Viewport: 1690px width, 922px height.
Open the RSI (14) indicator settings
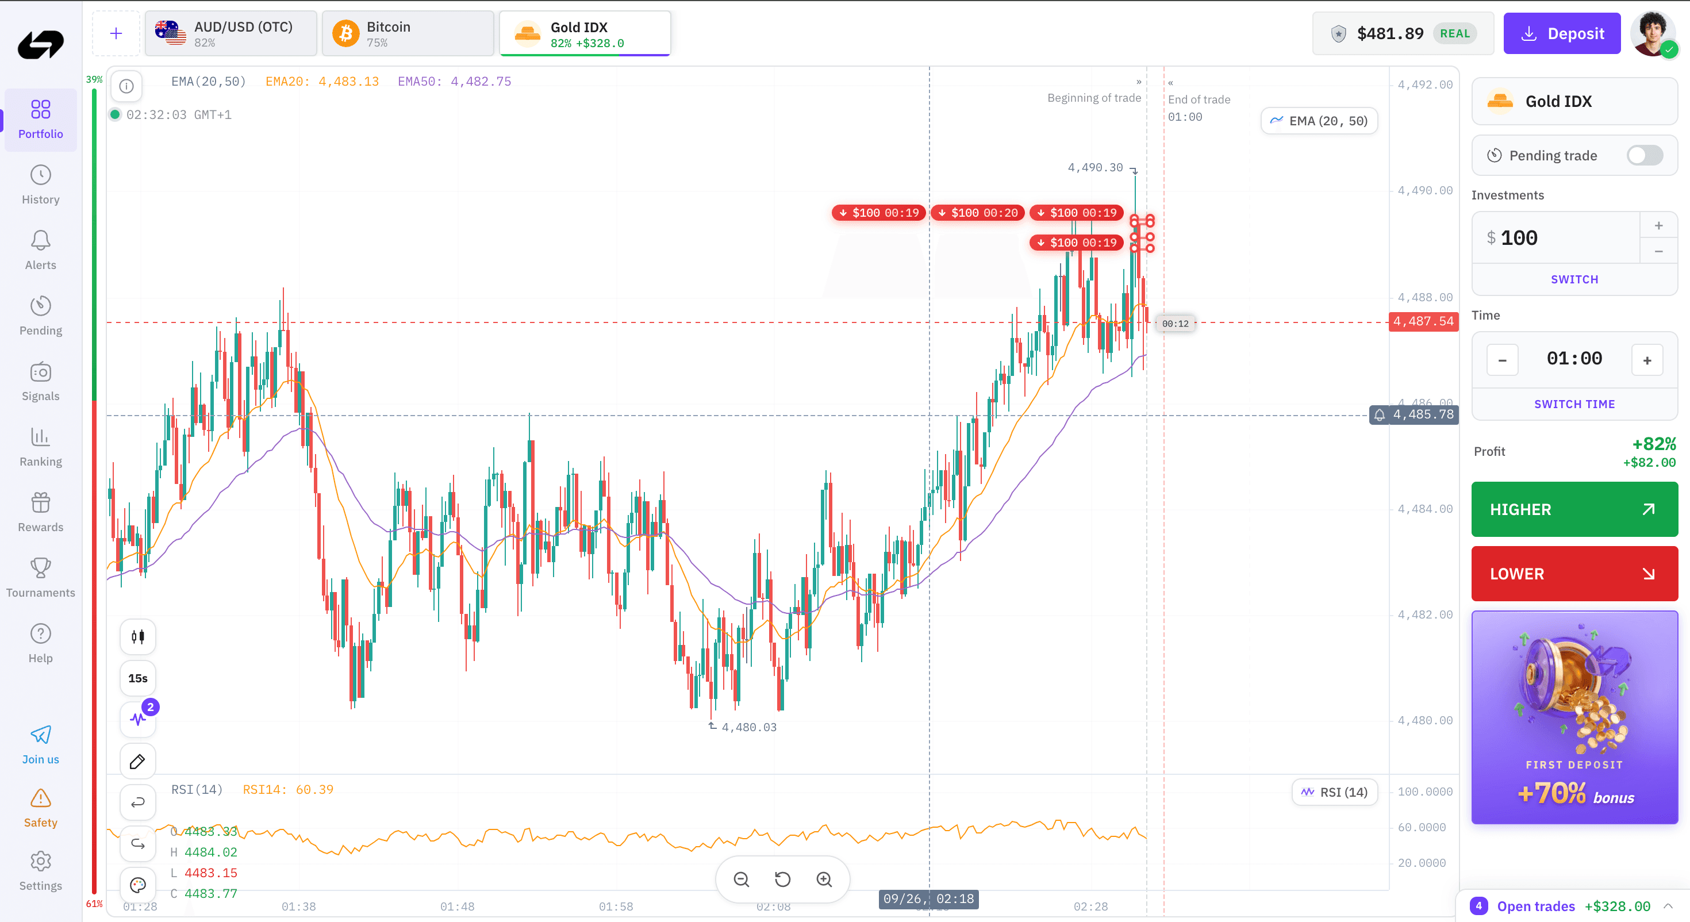[x=1335, y=792]
